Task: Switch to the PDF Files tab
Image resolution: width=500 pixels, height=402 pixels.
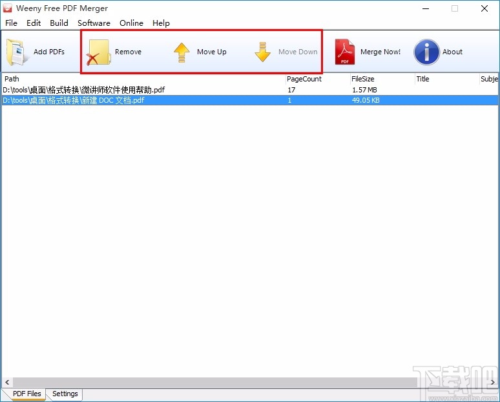Action: coord(26,394)
